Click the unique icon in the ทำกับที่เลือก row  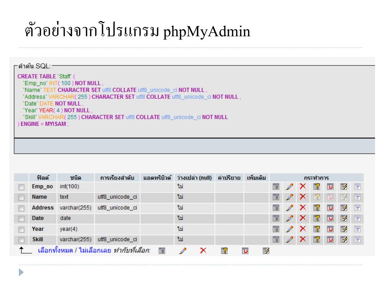245,251
